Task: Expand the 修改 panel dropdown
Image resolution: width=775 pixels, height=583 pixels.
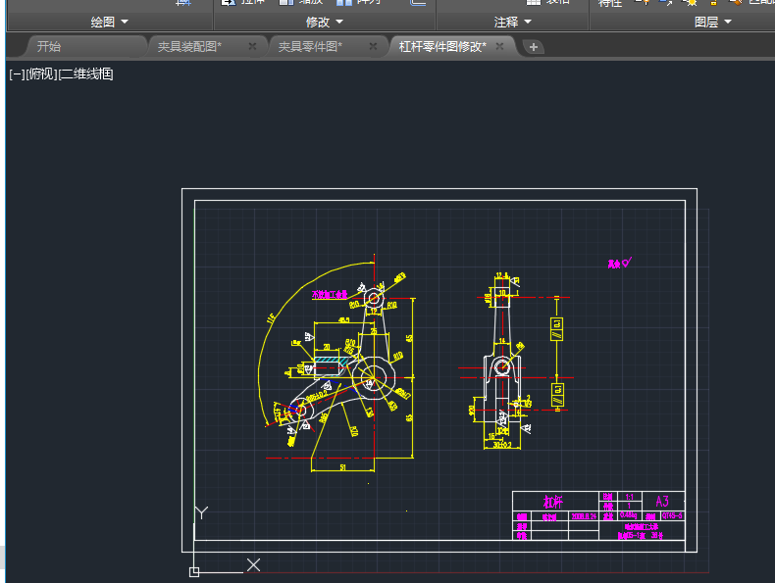Action: (325, 22)
